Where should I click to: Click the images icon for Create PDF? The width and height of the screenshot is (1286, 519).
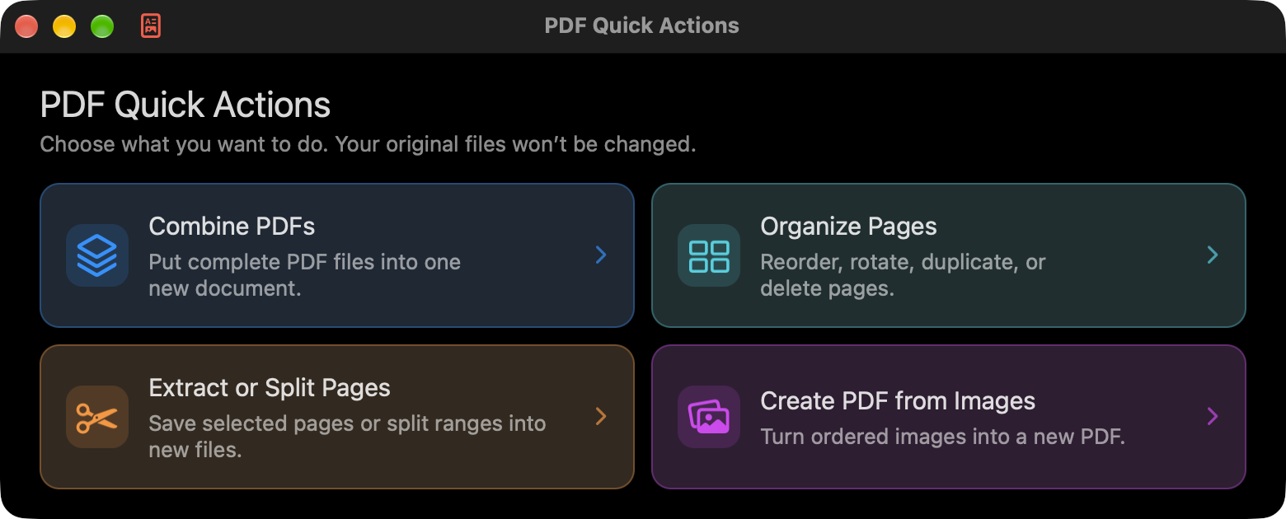point(709,417)
